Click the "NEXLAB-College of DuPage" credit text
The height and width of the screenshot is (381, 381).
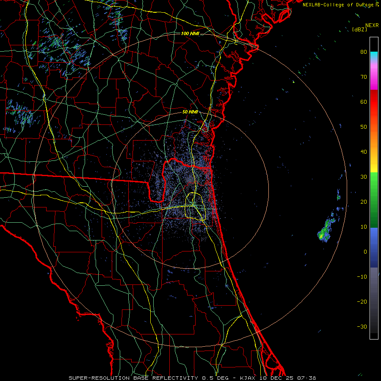pos(339,5)
